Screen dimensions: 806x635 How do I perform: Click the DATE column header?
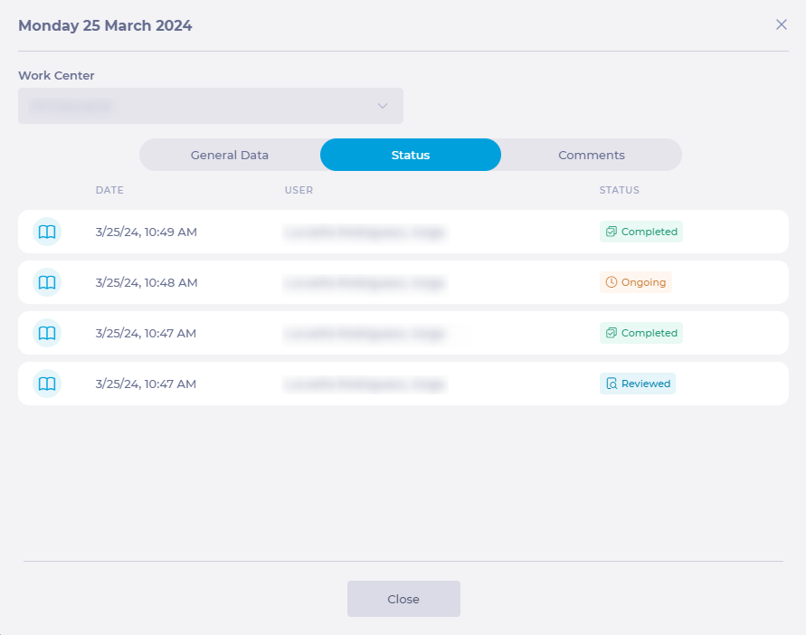(x=109, y=190)
